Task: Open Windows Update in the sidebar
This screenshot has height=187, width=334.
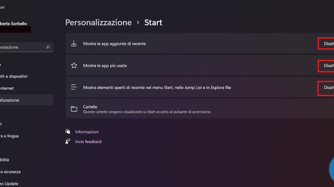Action: pyautogui.click(x=9, y=184)
